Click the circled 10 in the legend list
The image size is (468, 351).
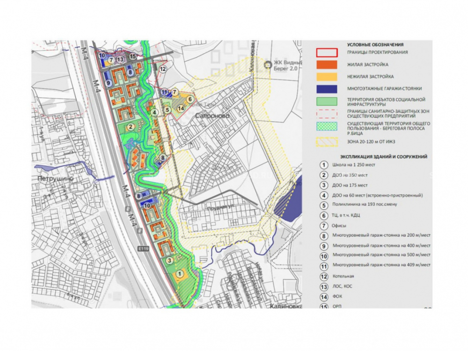click(323, 256)
